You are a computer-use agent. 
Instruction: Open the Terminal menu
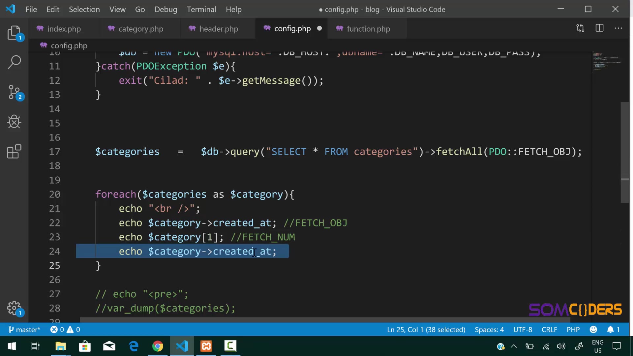click(201, 9)
